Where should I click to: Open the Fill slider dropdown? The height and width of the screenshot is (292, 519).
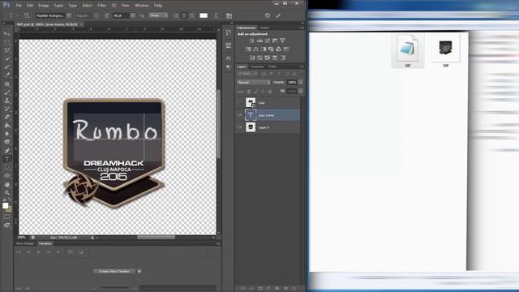(301, 91)
